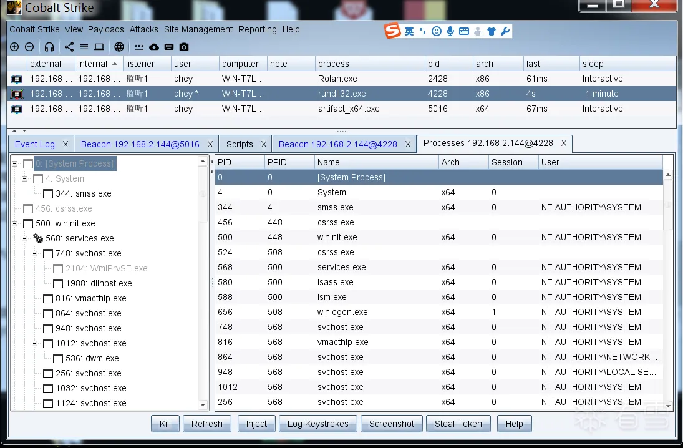
Task: Click process table scrollbar down arrow
Action: [668, 406]
